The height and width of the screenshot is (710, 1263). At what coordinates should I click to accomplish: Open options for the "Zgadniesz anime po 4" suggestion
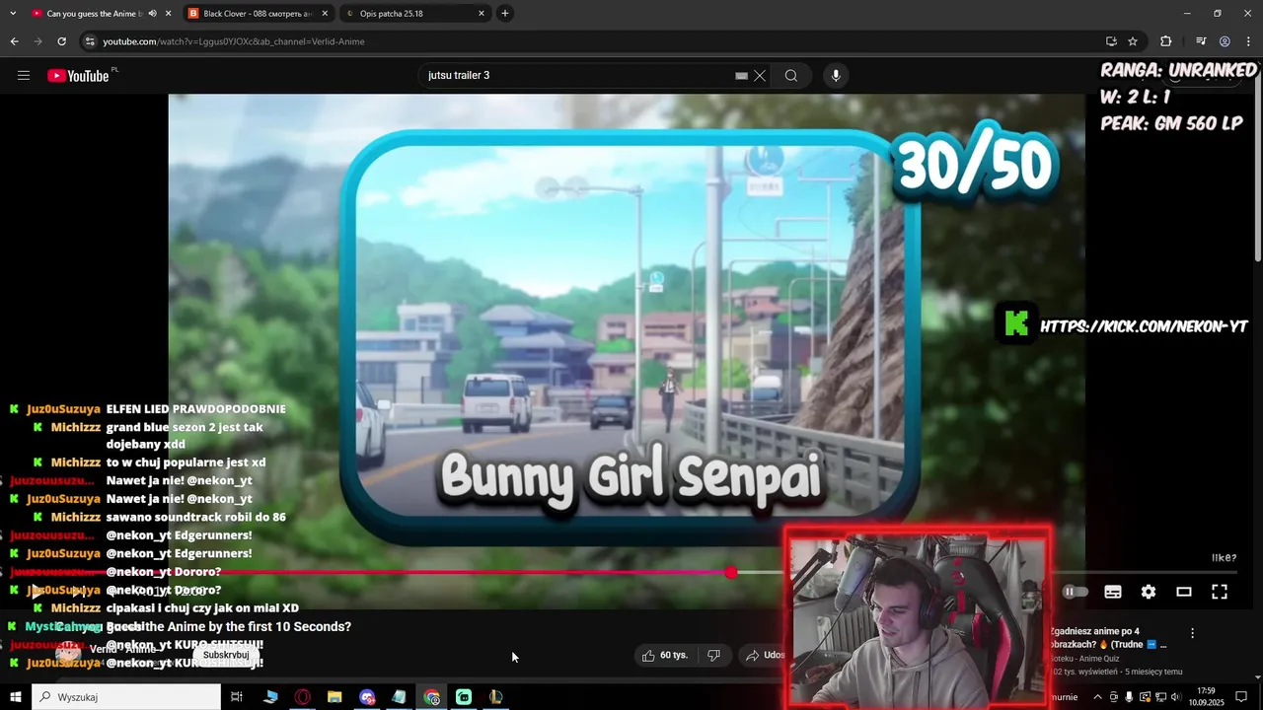[x=1192, y=633]
